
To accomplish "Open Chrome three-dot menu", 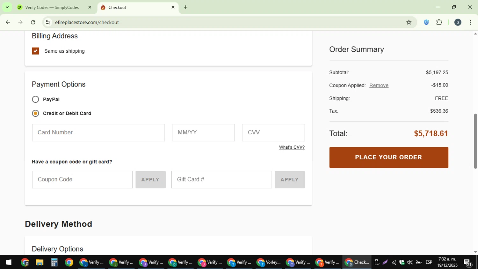I will 470,22.
